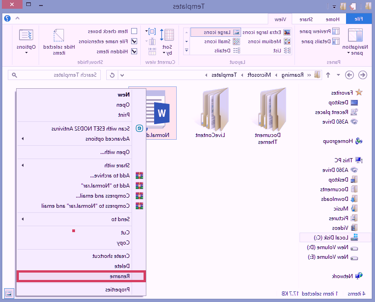Expand the Layout gallery with the More arrow

[x=186, y=51]
